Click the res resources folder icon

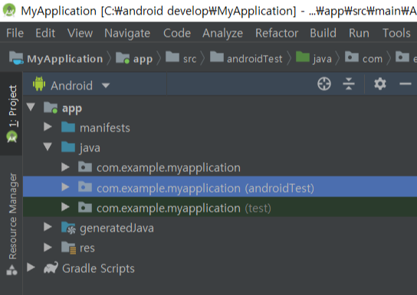(x=68, y=248)
